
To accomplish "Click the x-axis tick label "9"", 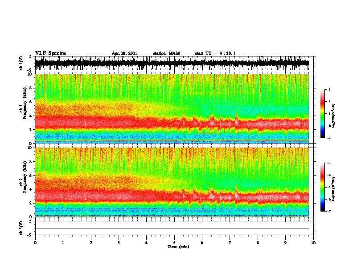I will point(285,242).
